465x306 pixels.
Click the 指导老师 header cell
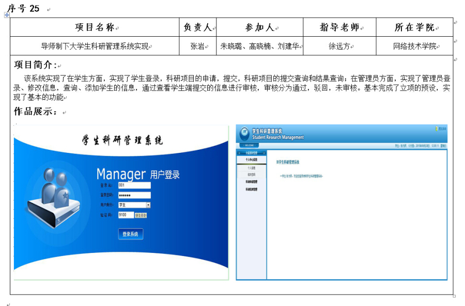click(x=339, y=27)
